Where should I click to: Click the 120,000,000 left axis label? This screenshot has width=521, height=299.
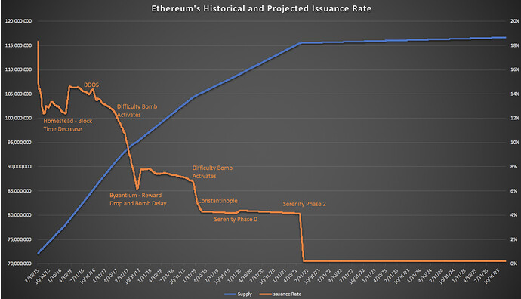point(18,21)
